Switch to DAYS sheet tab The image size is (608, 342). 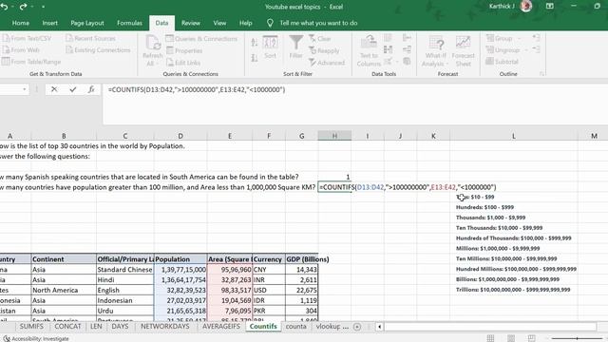tap(120, 327)
